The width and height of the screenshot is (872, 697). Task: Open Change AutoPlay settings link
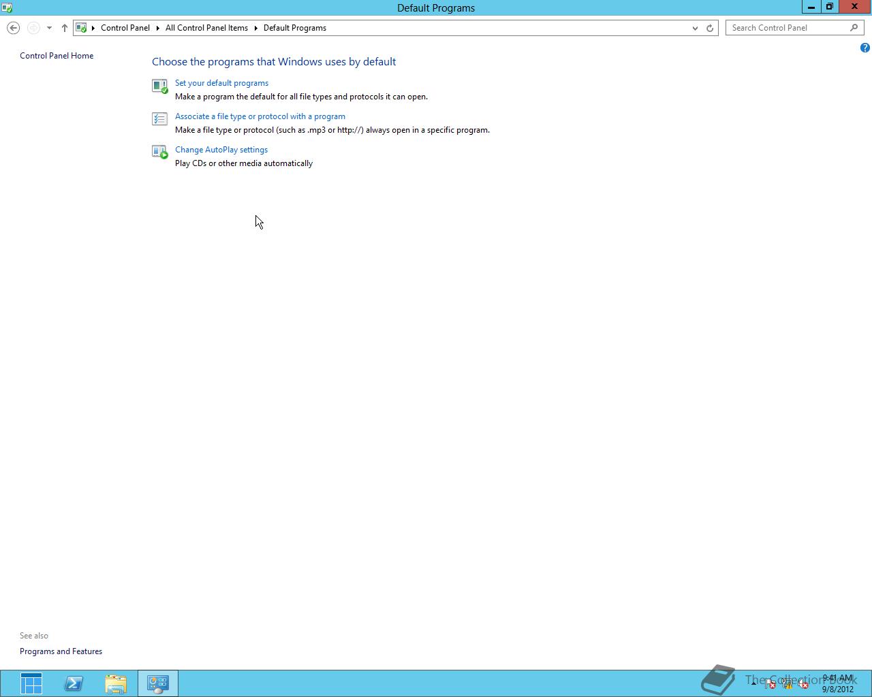tap(221, 150)
